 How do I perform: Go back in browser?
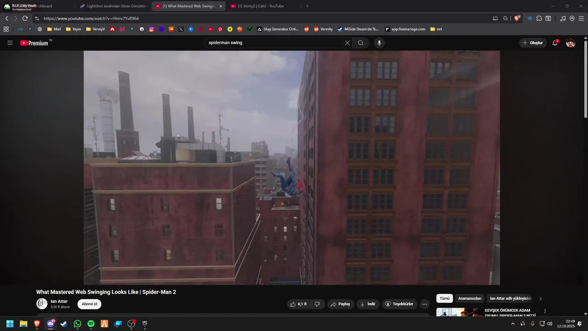(x=6, y=18)
